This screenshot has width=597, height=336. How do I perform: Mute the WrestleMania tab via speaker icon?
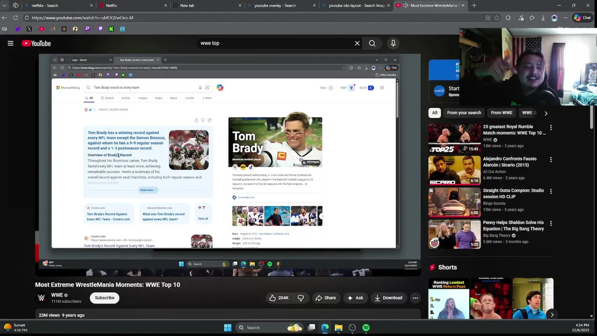pyautogui.click(x=405, y=6)
